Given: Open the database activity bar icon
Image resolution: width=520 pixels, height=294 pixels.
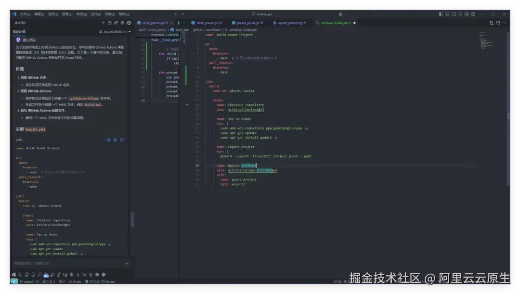Looking at the screenshot, I should pyautogui.click(x=33, y=275).
